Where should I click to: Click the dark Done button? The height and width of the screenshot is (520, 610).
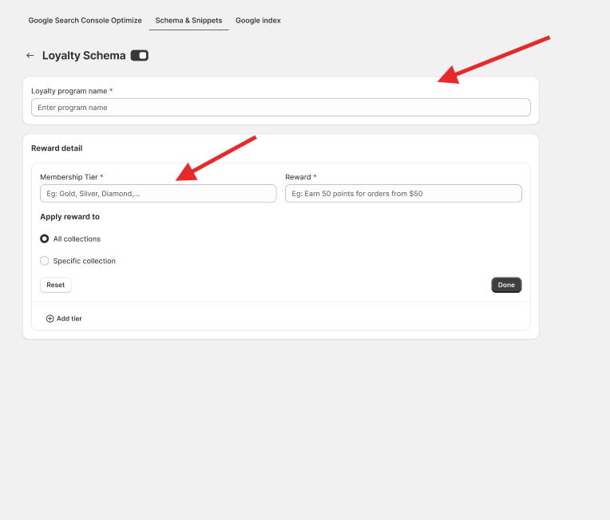tap(506, 285)
